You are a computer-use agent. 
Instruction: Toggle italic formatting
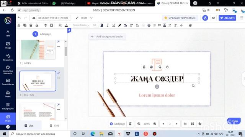click(x=108, y=25)
